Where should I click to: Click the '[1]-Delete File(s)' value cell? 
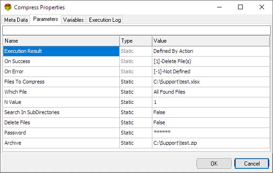[x=211, y=61]
